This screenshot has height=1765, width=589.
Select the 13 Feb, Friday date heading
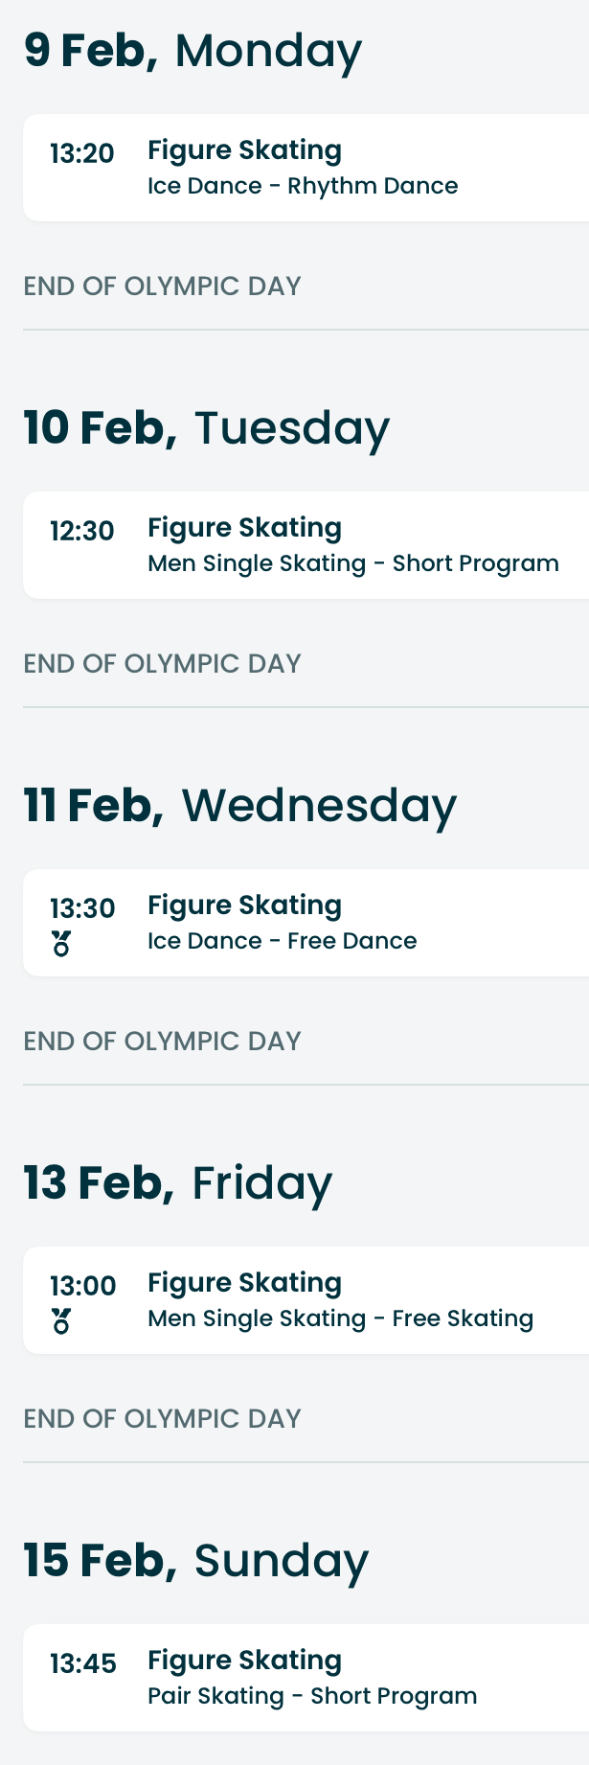177,1182
